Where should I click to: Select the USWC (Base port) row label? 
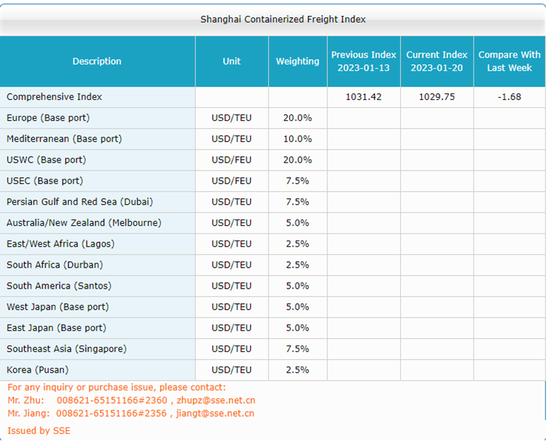(x=47, y=160)
